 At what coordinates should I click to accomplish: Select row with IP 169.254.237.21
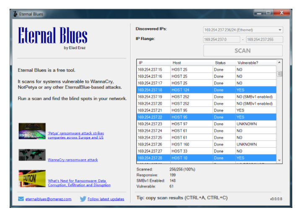point(207,110)
